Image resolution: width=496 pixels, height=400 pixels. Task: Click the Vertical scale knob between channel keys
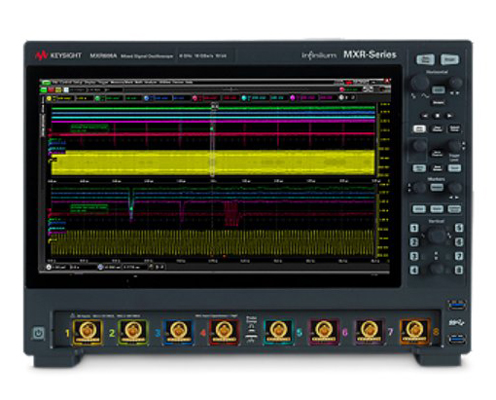point(437,235)
